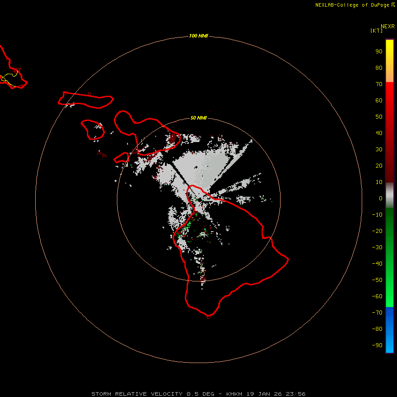
Task: Click the 20 value on the velocity scale
Action: click(x=379, y=166)
